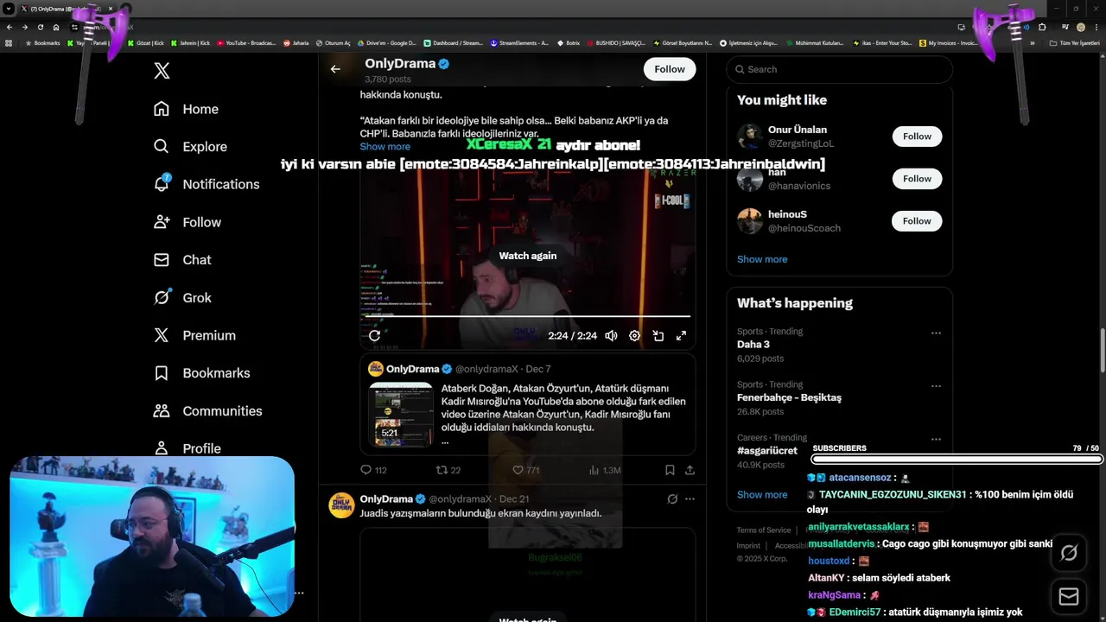Open quoted OnlyDrama post from Dec 7

pyautogui.click(x=528, y=404)
